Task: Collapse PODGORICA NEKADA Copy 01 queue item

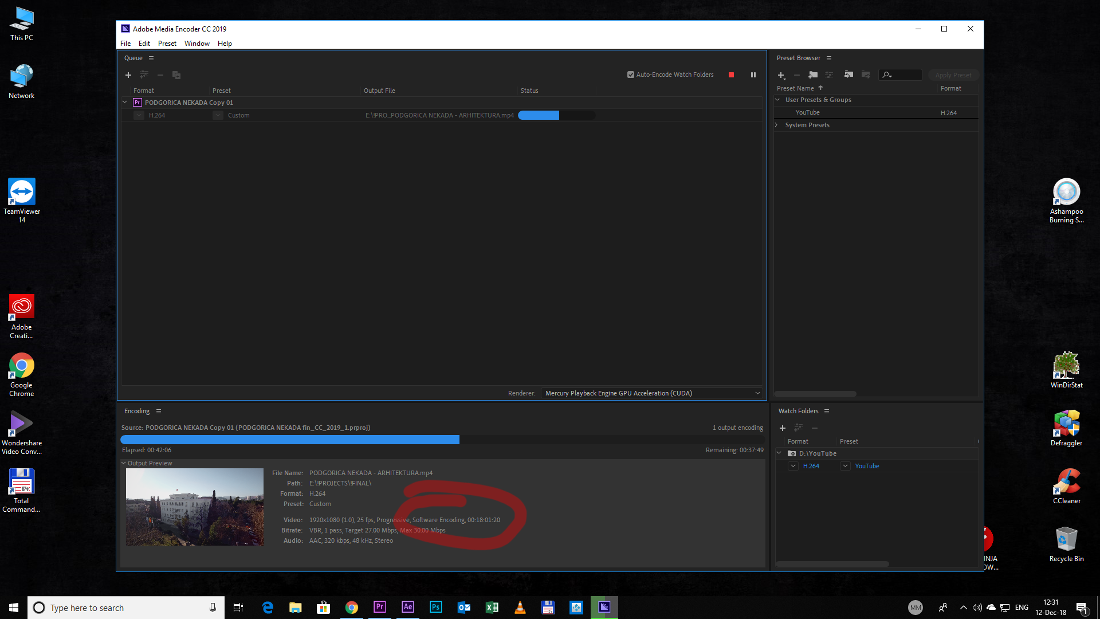Action: 125,103
